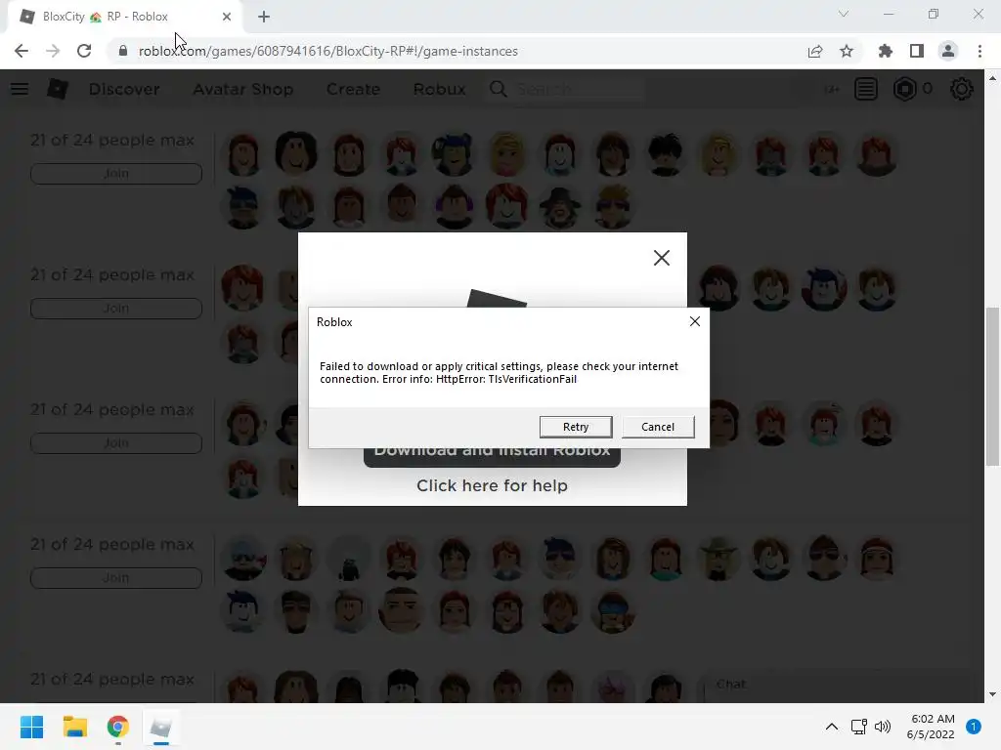Click Join on the second server row
The width and height of the screenshot is (1001, 750).
[116, 308]
